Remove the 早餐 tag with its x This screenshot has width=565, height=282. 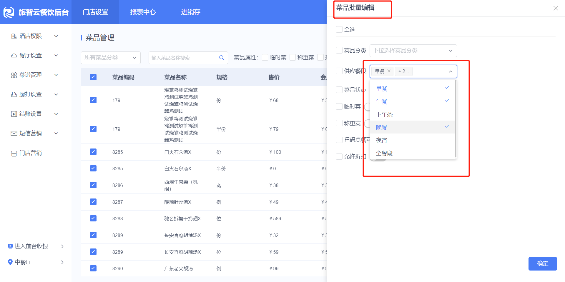[389, 71]
